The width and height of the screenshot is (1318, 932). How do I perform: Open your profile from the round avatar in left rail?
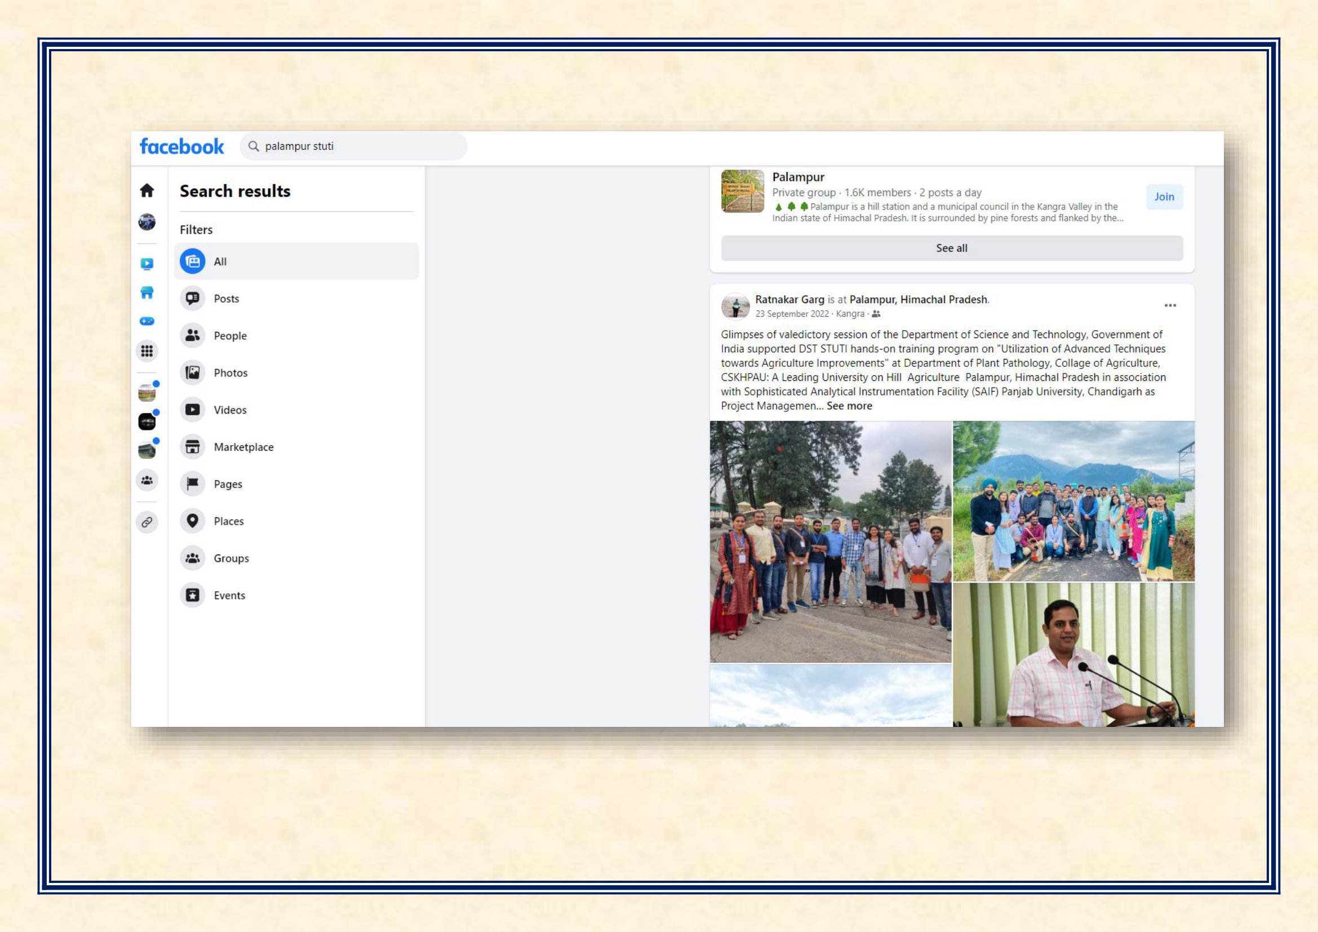point(147,221)
